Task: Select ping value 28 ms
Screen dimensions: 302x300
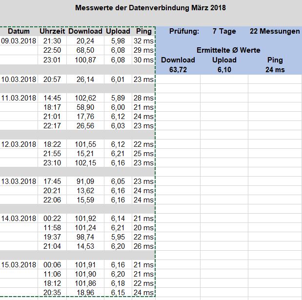Action: tap(143, 98)
